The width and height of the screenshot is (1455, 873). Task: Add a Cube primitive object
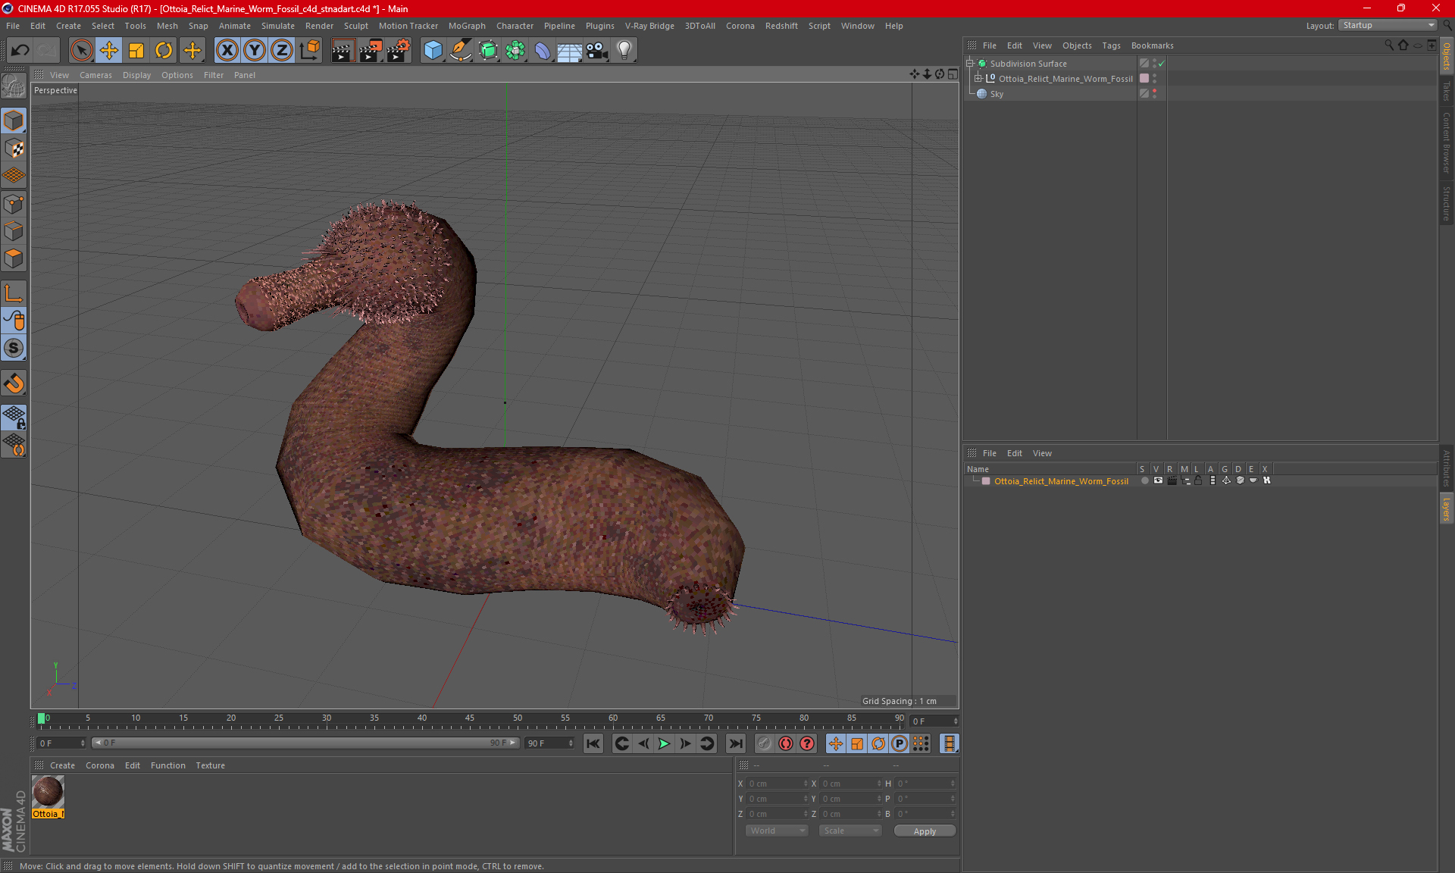433,50
